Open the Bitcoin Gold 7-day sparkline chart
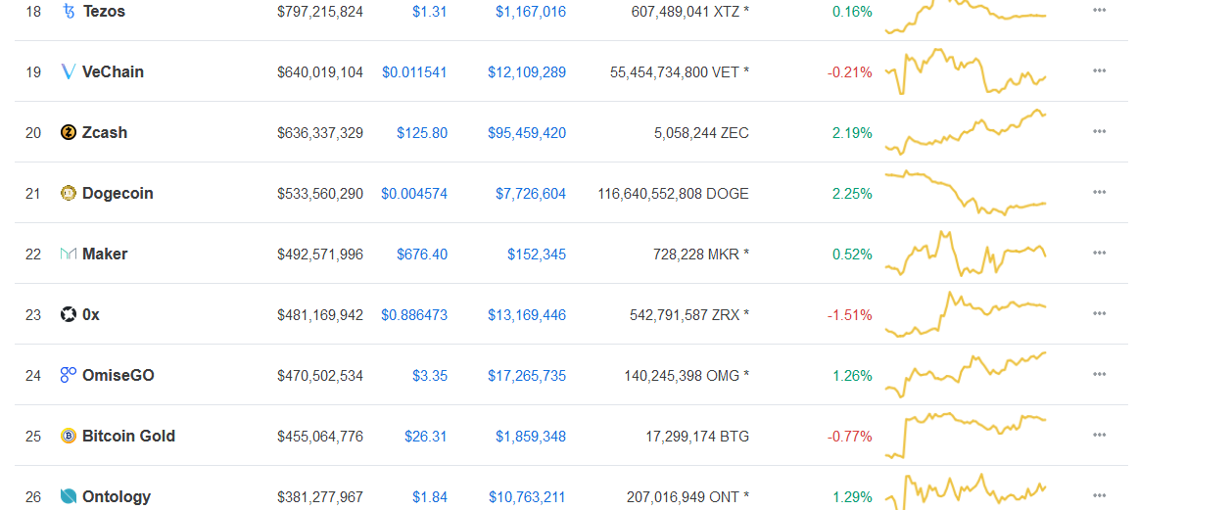 click(x=966, y=436)
